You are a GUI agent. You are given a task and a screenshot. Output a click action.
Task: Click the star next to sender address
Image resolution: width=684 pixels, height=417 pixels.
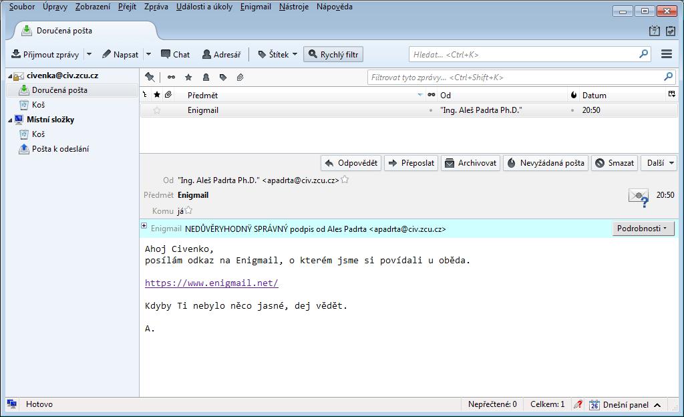point(345,179)
